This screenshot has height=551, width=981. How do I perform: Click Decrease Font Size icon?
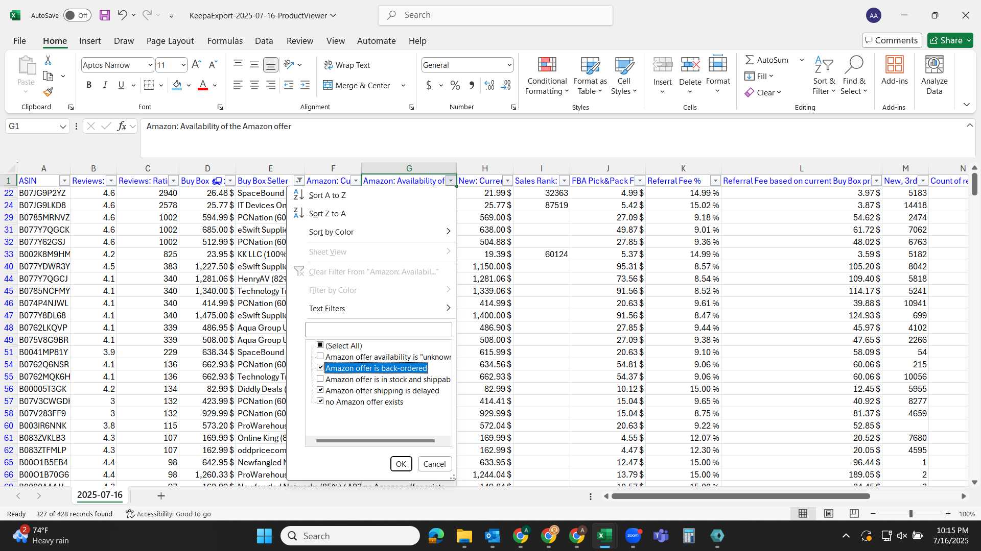coord(213,65)
